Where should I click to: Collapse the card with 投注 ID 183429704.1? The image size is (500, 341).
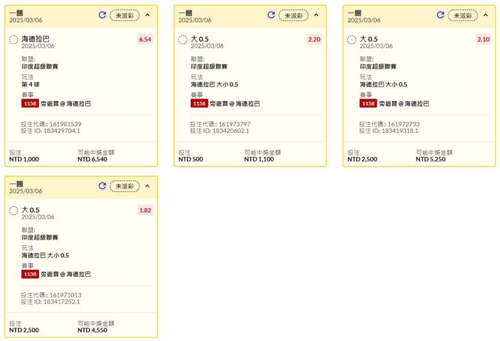pos(147,15)
